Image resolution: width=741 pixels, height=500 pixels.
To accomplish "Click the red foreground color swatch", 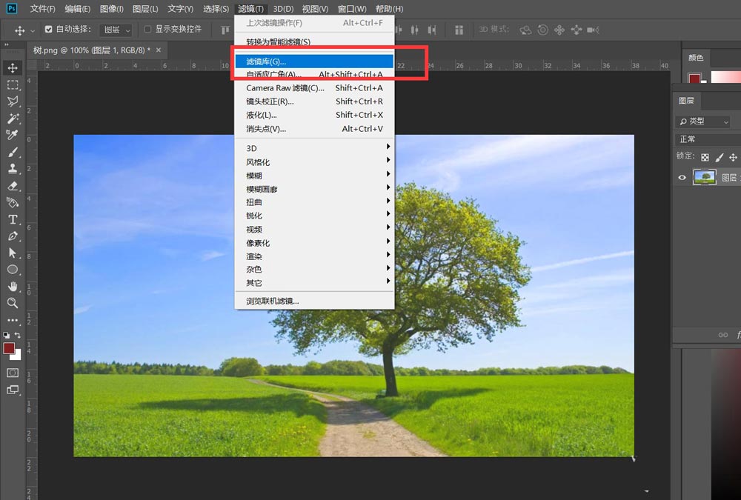I will point(9,348).
